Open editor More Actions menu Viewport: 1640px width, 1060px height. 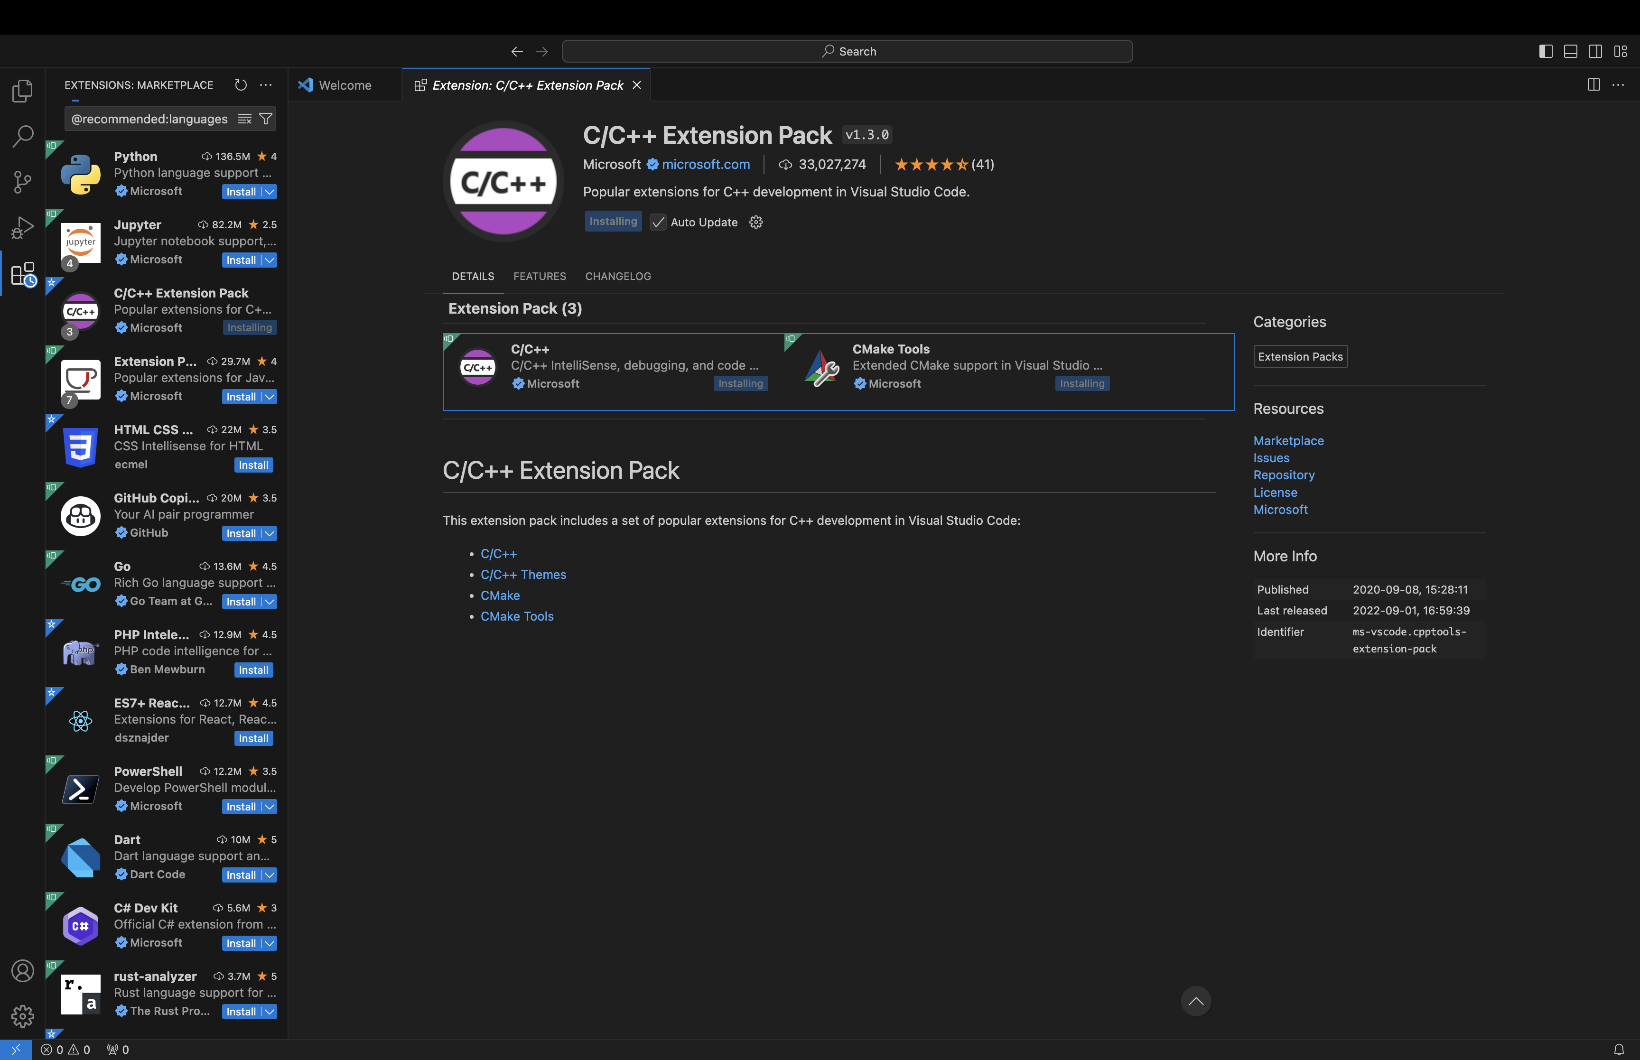click(1618, 84)
